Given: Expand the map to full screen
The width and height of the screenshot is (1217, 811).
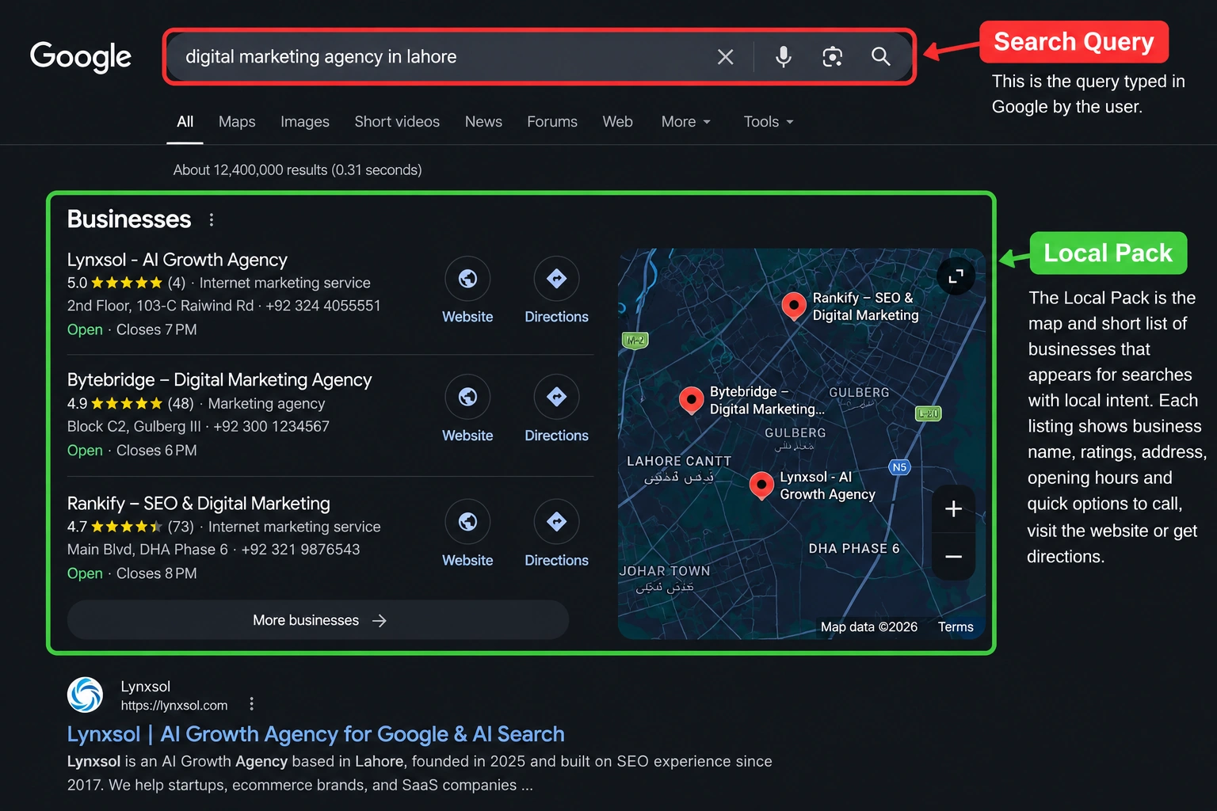Looking at the screenshot, I should 956,276.
